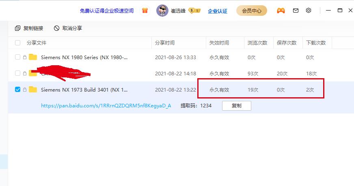The image size is (354, 186).
Task: Sort by 分享时间 column header
Action: 165,43
